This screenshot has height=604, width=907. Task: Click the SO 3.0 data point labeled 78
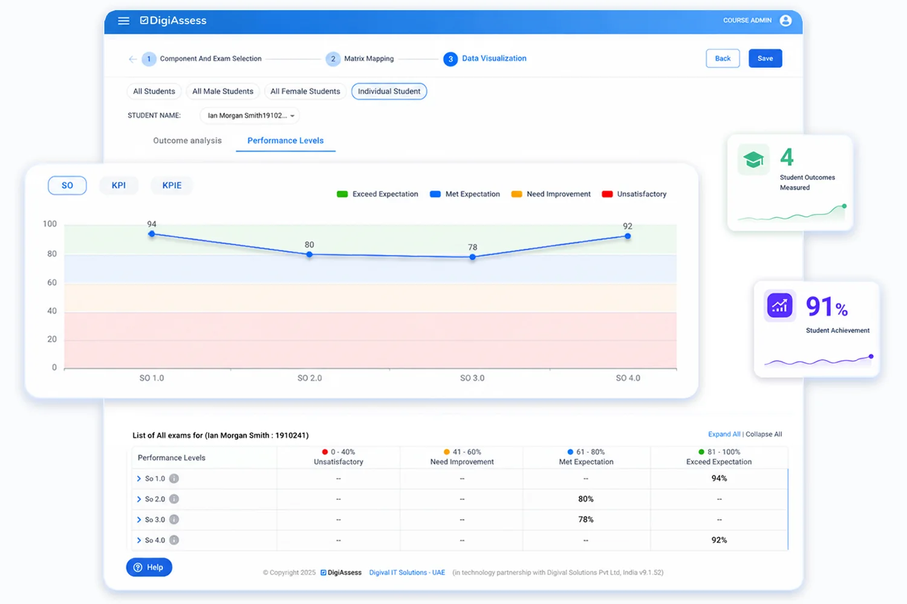[473, 257]
